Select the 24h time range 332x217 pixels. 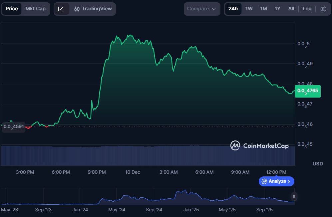coord(233,9)
